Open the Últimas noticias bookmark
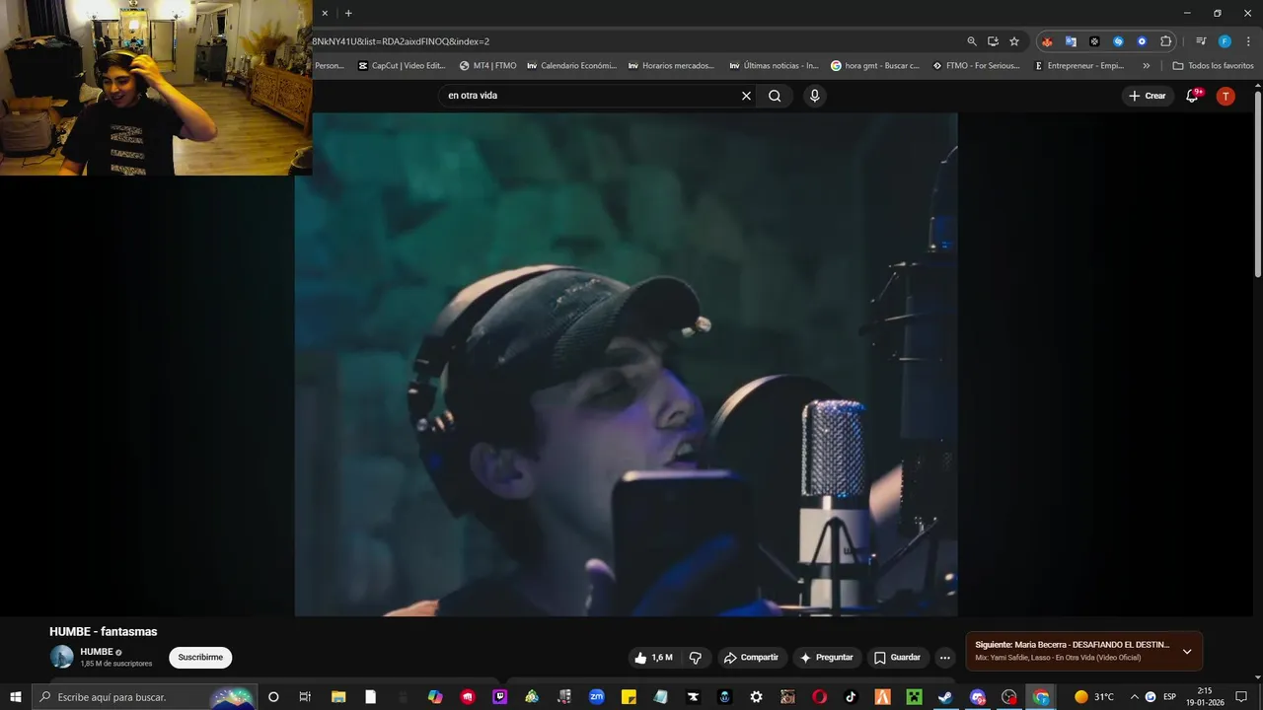Viewport: 1263px width, 710px height. point(774,66)
